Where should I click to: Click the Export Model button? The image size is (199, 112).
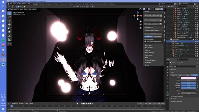tap(156, 16)
